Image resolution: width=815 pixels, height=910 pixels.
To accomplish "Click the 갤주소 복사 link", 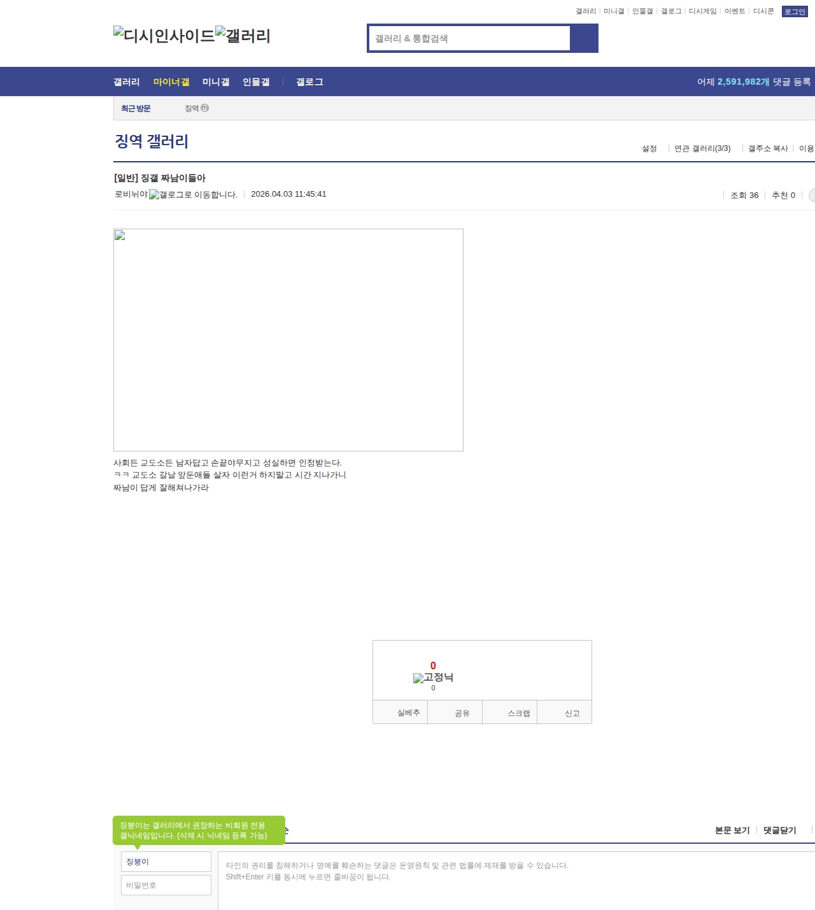I will coord(768,148).
